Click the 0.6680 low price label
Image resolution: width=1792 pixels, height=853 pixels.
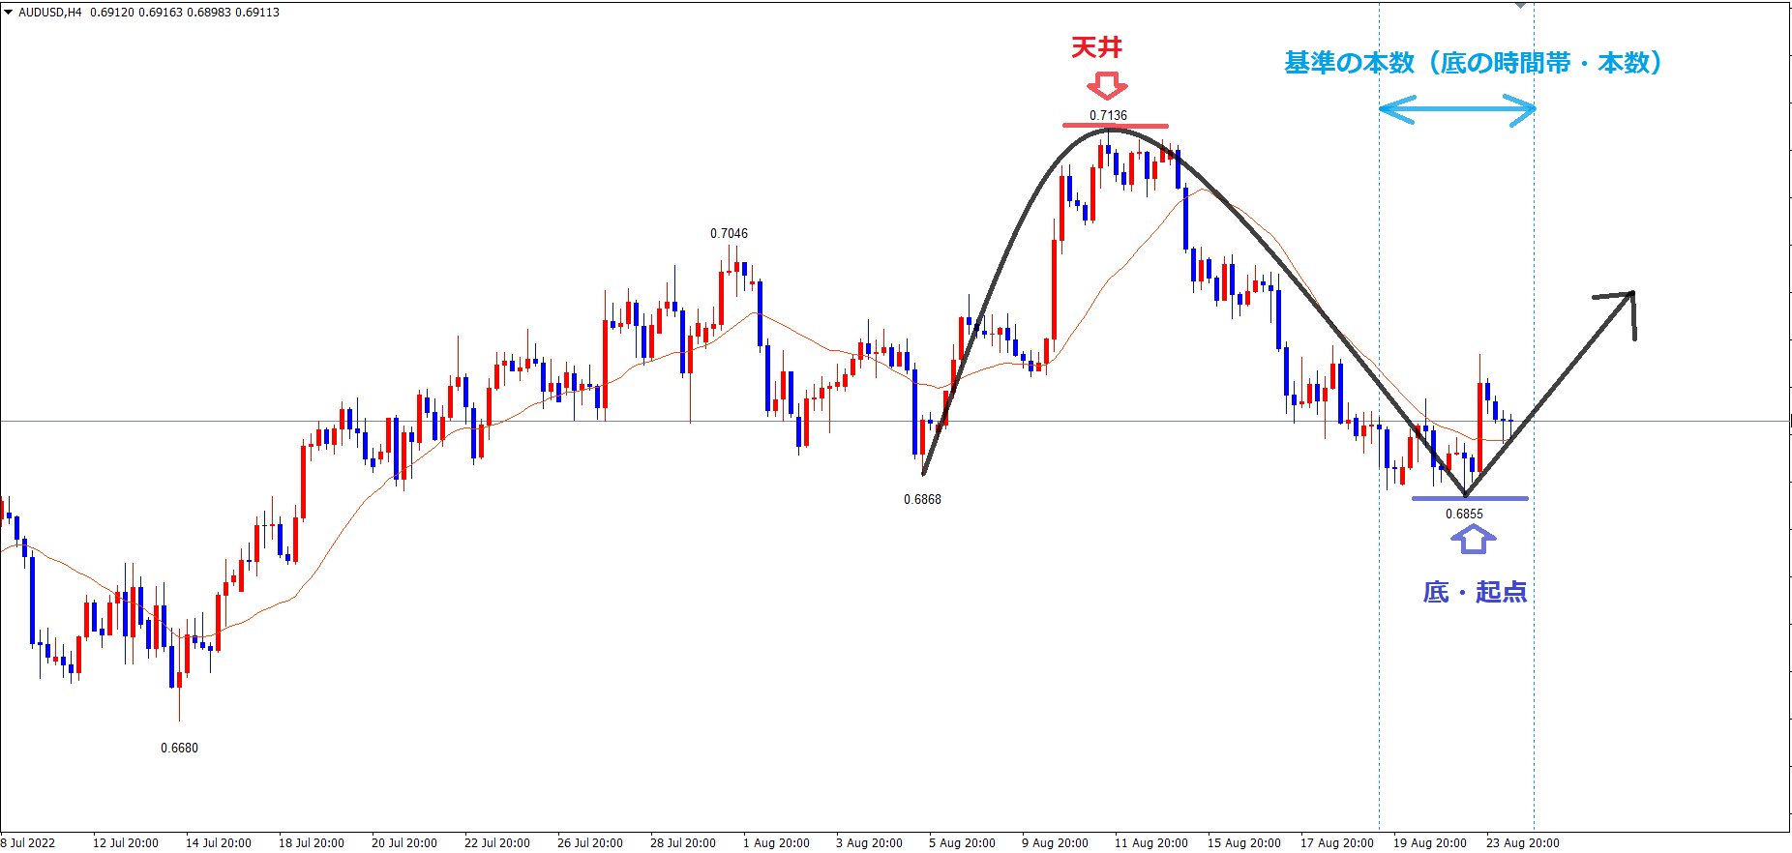[179, 748]
